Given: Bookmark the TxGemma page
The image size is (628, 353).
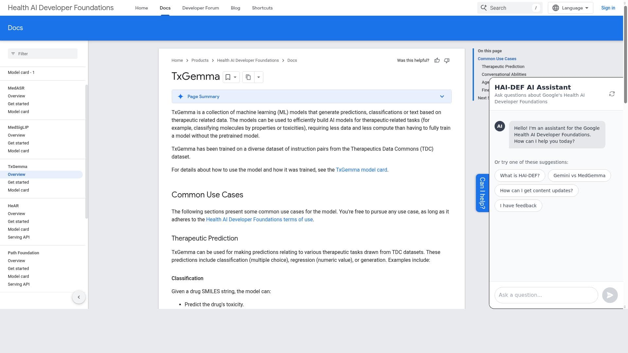Looking at the screenshot, I should pyautogui.click(x=228, y=77).
